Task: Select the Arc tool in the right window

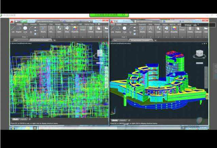Action: pyautogui.click(x=130, y=30)
